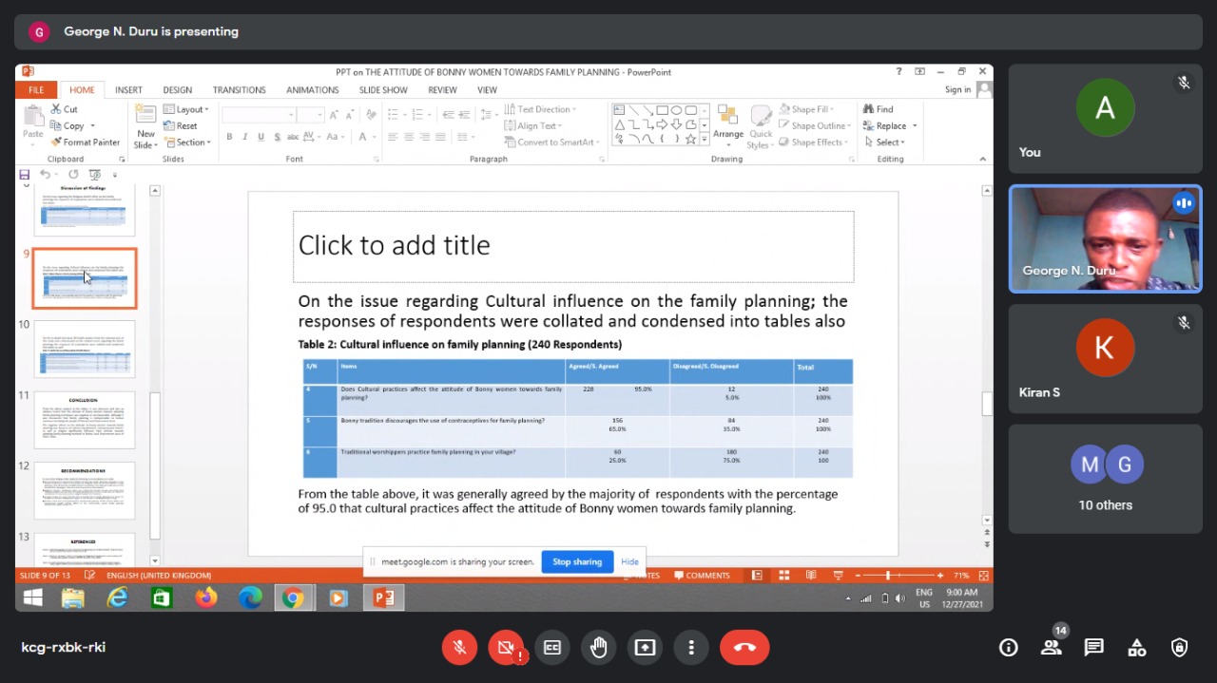Open COMMENTS pane from status bar

point(703,576)
